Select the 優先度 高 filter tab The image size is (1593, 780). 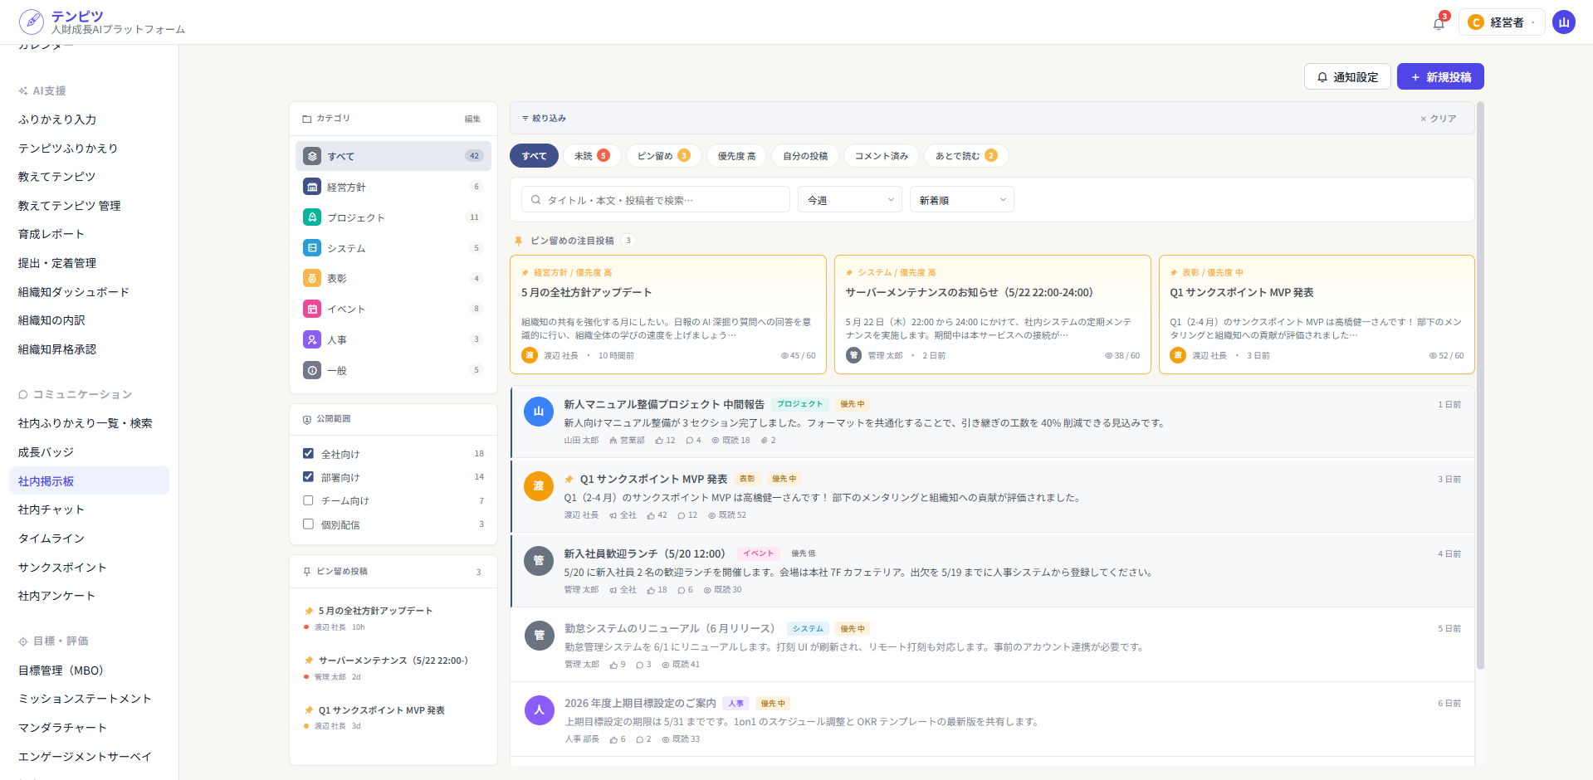pyautogui.click(x=736, y=156)
